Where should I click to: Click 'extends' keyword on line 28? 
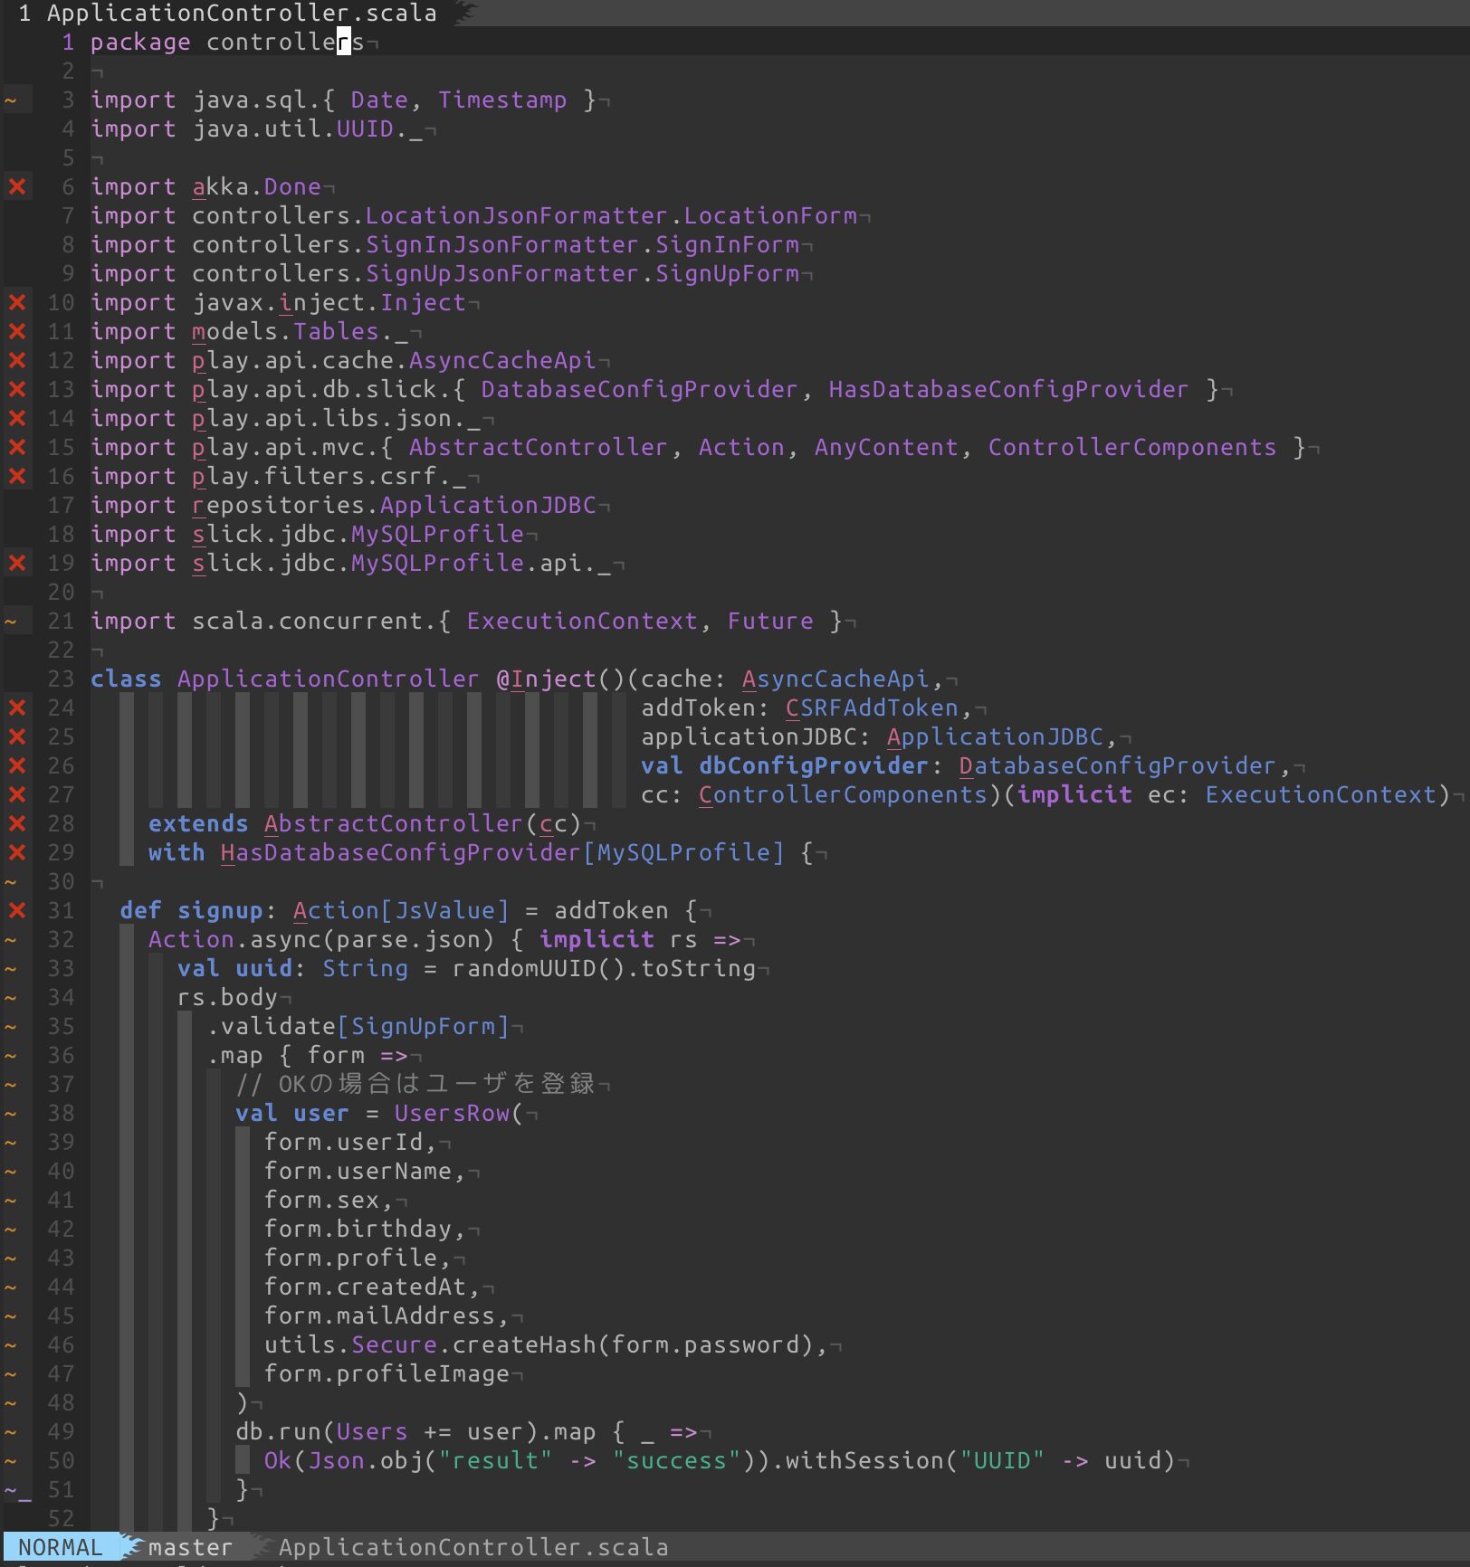pyautogui.click(x=198, y=824)
